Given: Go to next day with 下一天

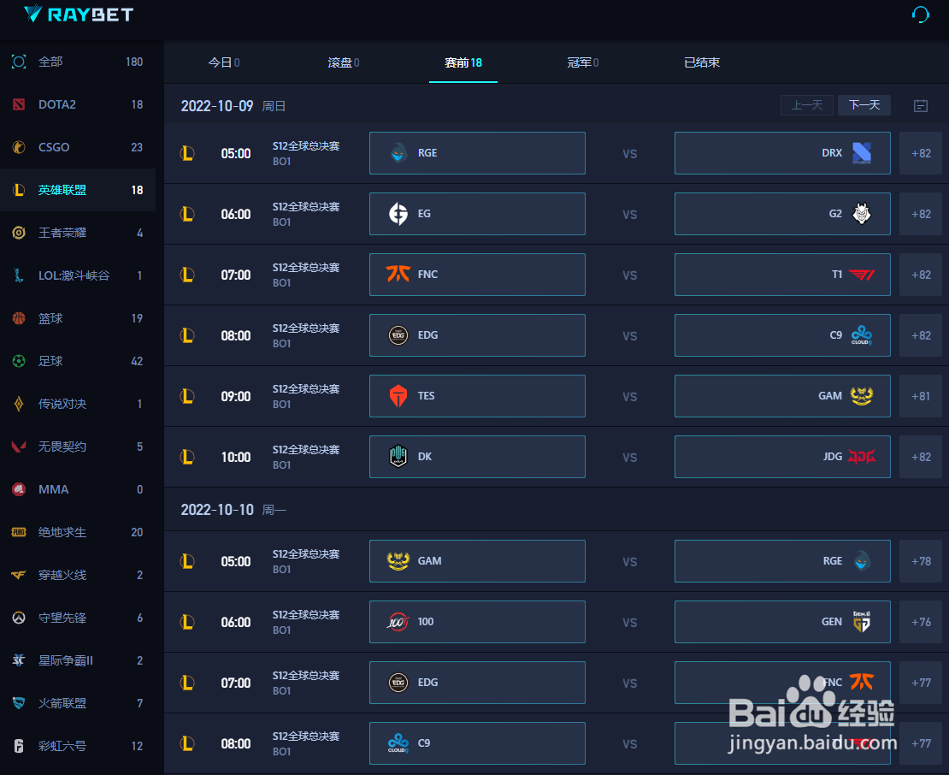Looking at the screenshot, I should click(864, 105).
